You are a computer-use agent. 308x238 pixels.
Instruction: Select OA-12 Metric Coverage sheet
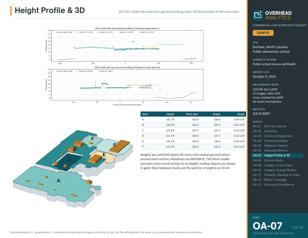click(x=270, y=180)
